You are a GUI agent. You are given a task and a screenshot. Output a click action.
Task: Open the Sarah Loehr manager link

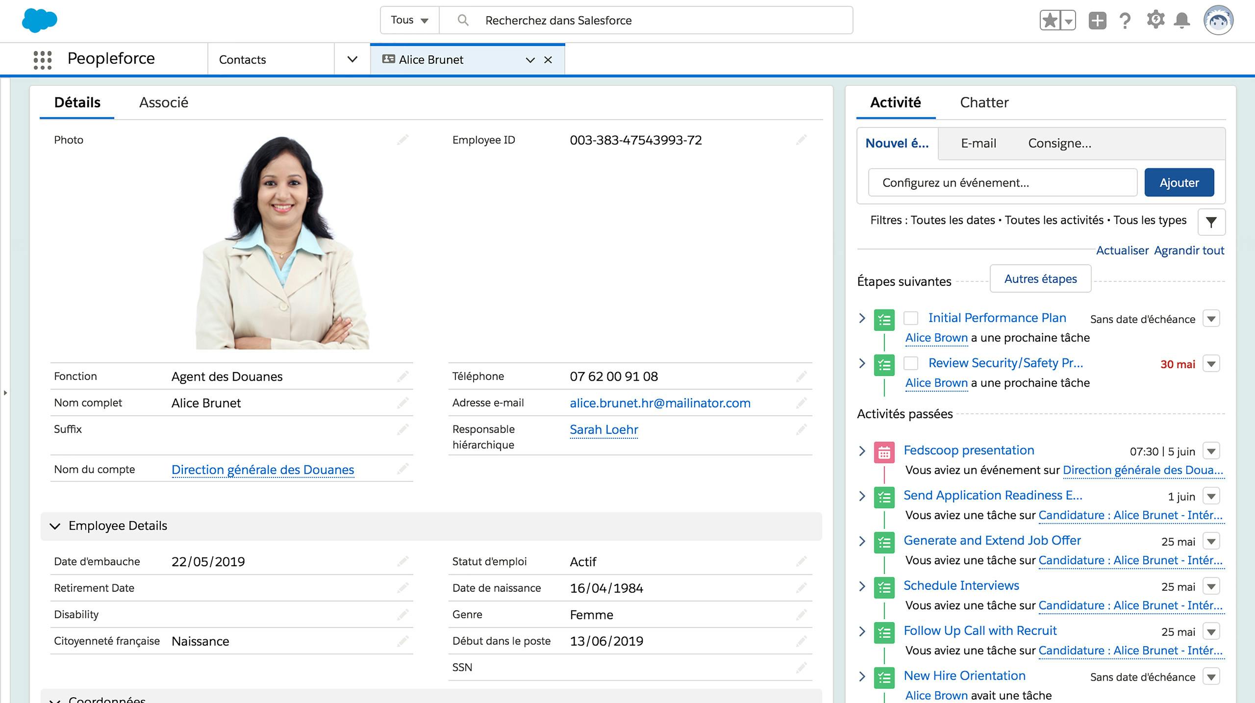click(604, 429)
